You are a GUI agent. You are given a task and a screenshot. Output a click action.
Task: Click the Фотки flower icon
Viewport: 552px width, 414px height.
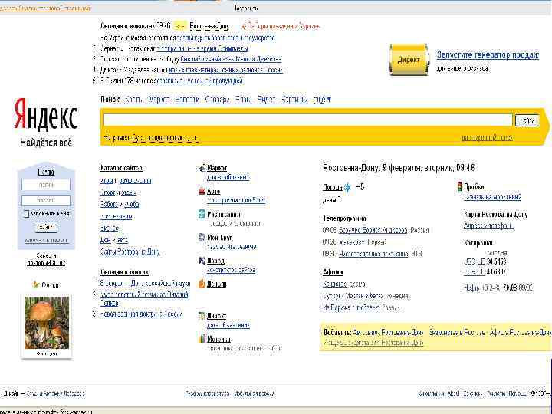tap(36, 284)
